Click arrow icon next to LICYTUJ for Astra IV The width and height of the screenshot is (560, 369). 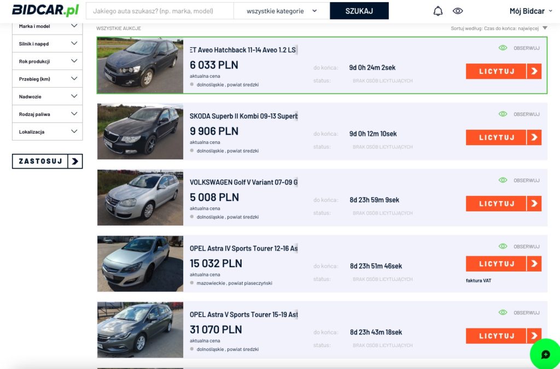[x=534, y=263]
